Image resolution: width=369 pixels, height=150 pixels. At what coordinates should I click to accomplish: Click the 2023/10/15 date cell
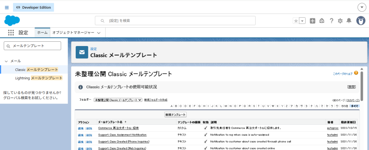349,128
